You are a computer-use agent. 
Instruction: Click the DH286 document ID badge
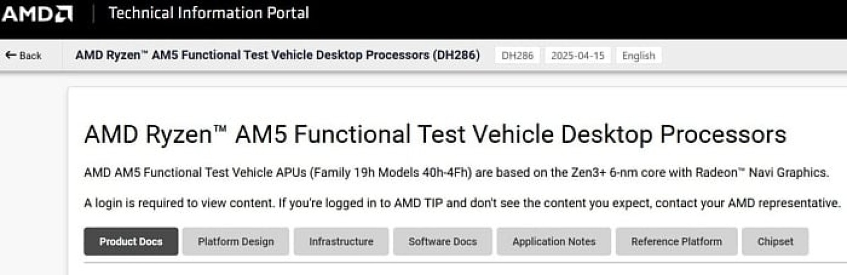(517, 56)
